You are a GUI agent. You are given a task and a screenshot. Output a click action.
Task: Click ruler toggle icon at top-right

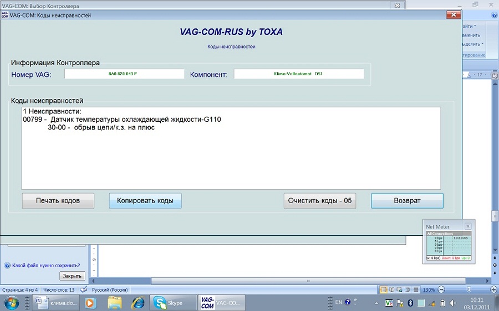(x=495, y=75)
